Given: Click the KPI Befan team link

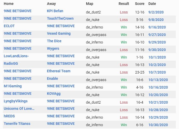Looking at the screenshot, I should point(55,11).
